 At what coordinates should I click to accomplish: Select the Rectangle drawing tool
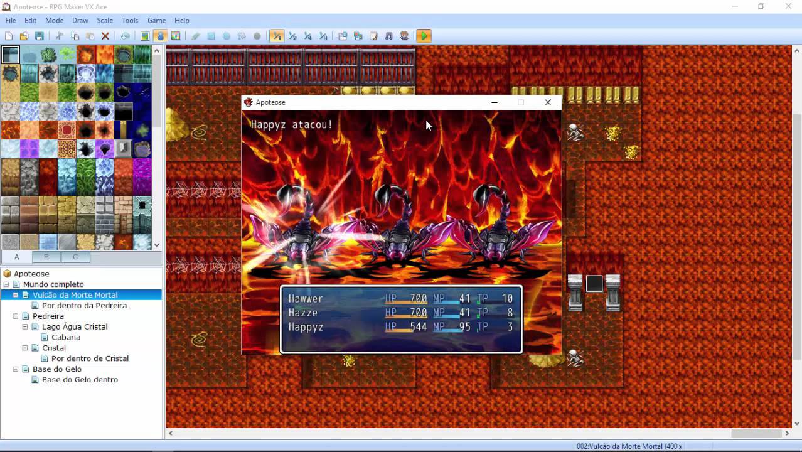[x=211, y=36]
